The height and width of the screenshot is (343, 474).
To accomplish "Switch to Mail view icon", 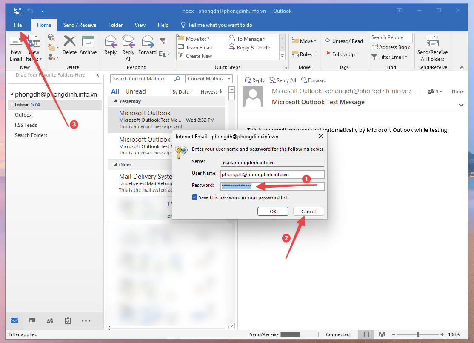I will [14, 320].
